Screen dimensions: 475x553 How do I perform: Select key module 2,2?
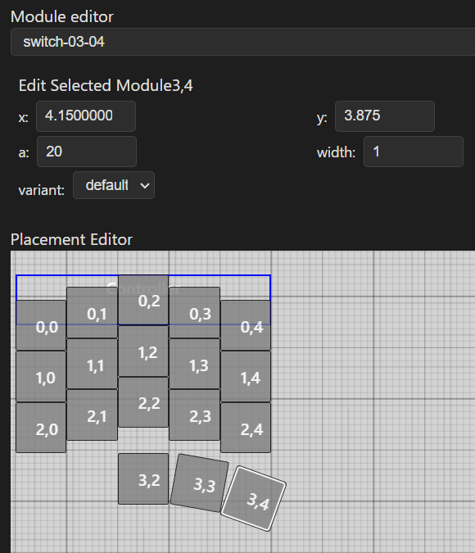[143, 402]
